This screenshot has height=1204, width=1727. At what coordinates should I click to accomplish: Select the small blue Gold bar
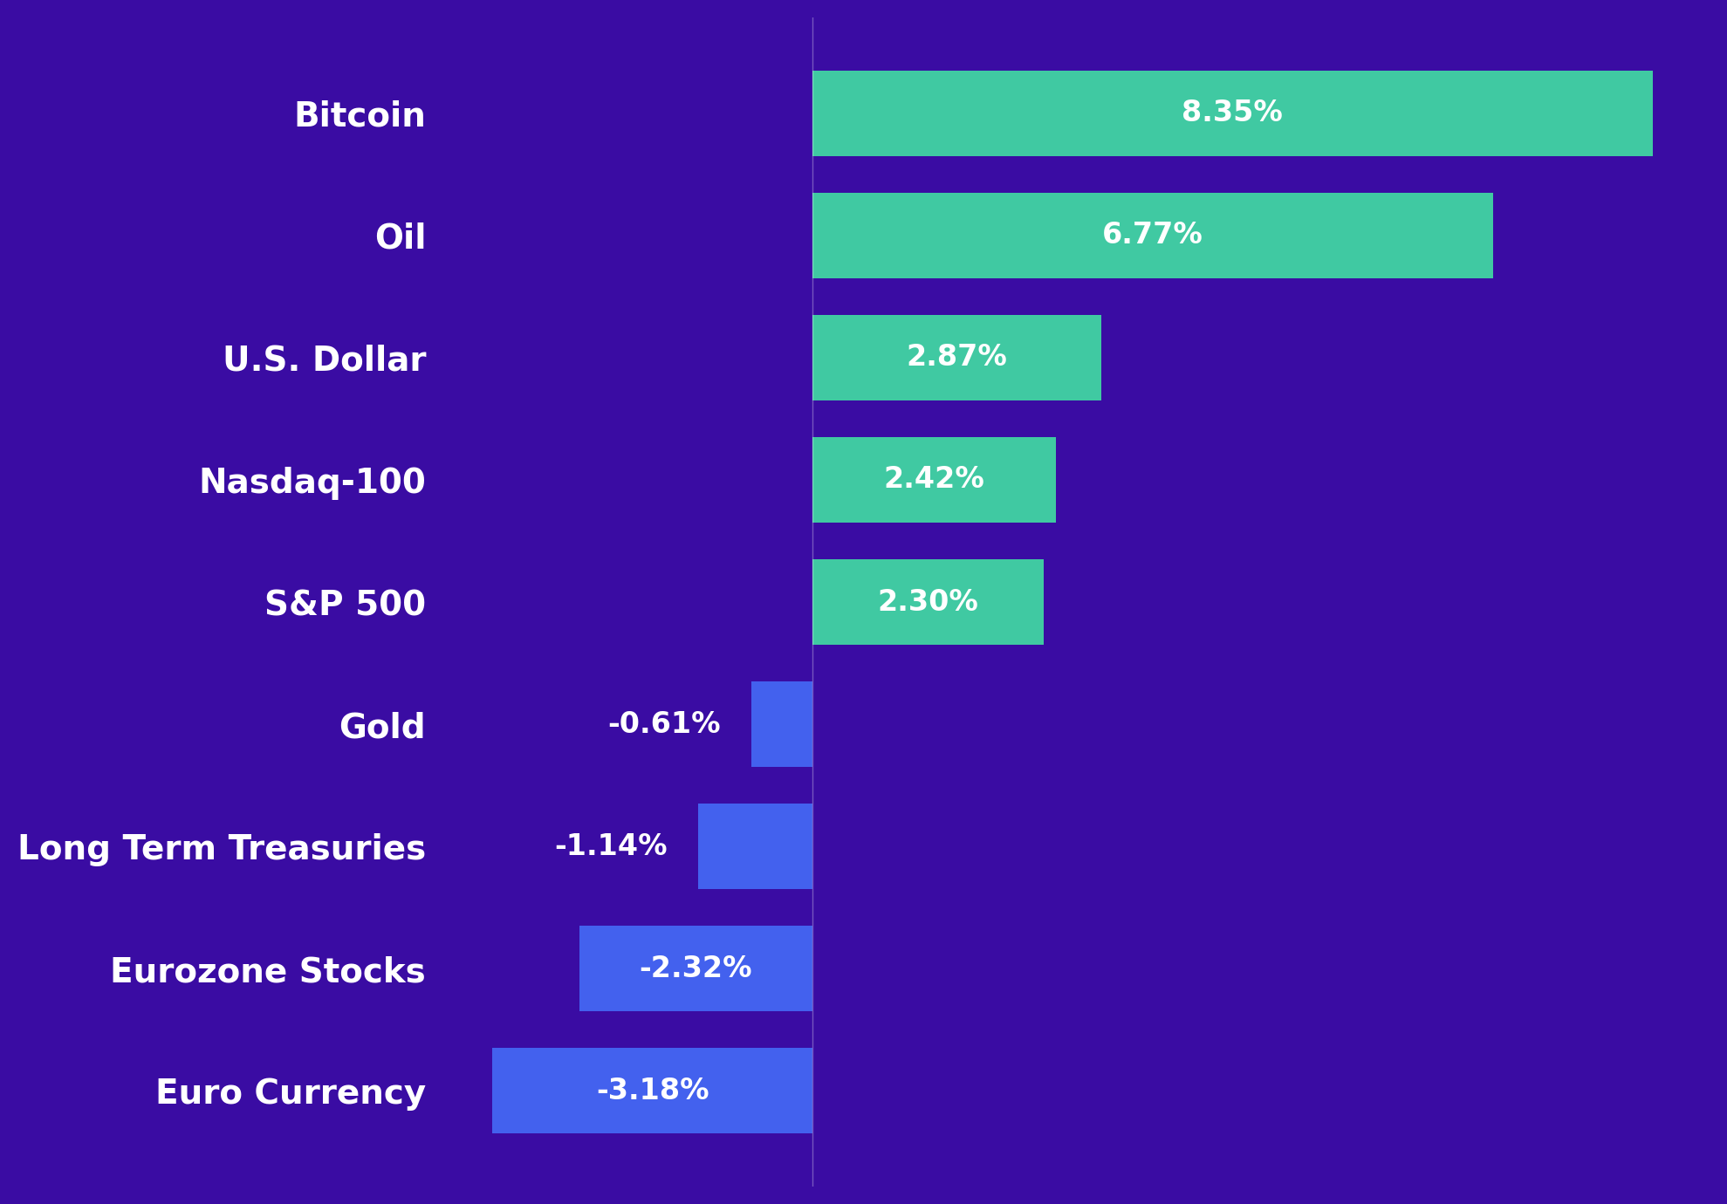[782, 724]
